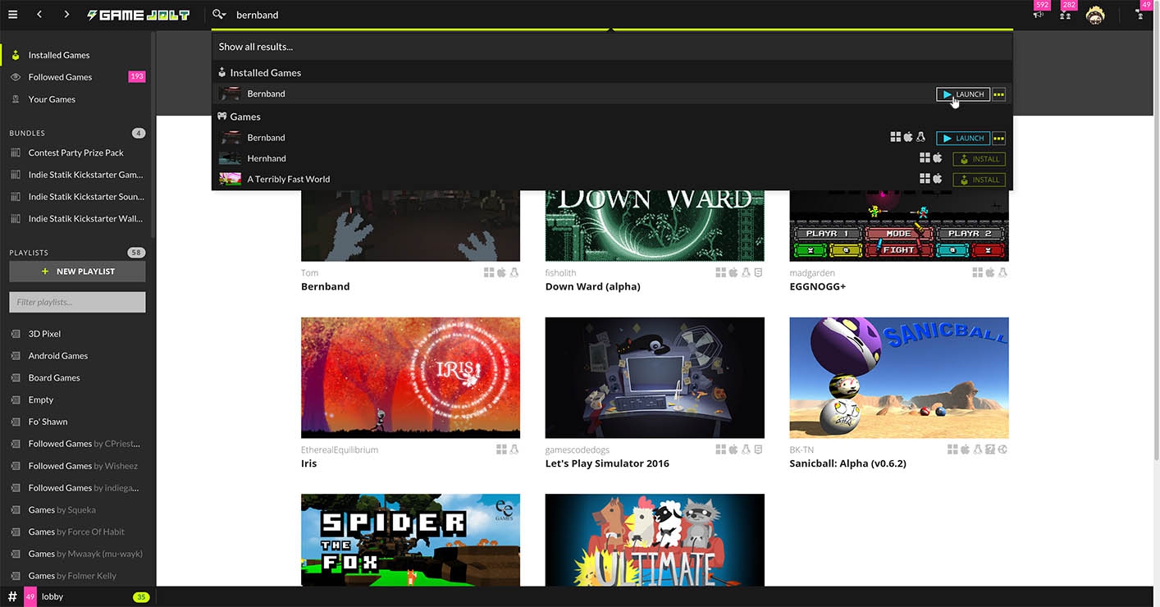Click Show all results link
Screen dimensions: 1160x607
[256, 47]
